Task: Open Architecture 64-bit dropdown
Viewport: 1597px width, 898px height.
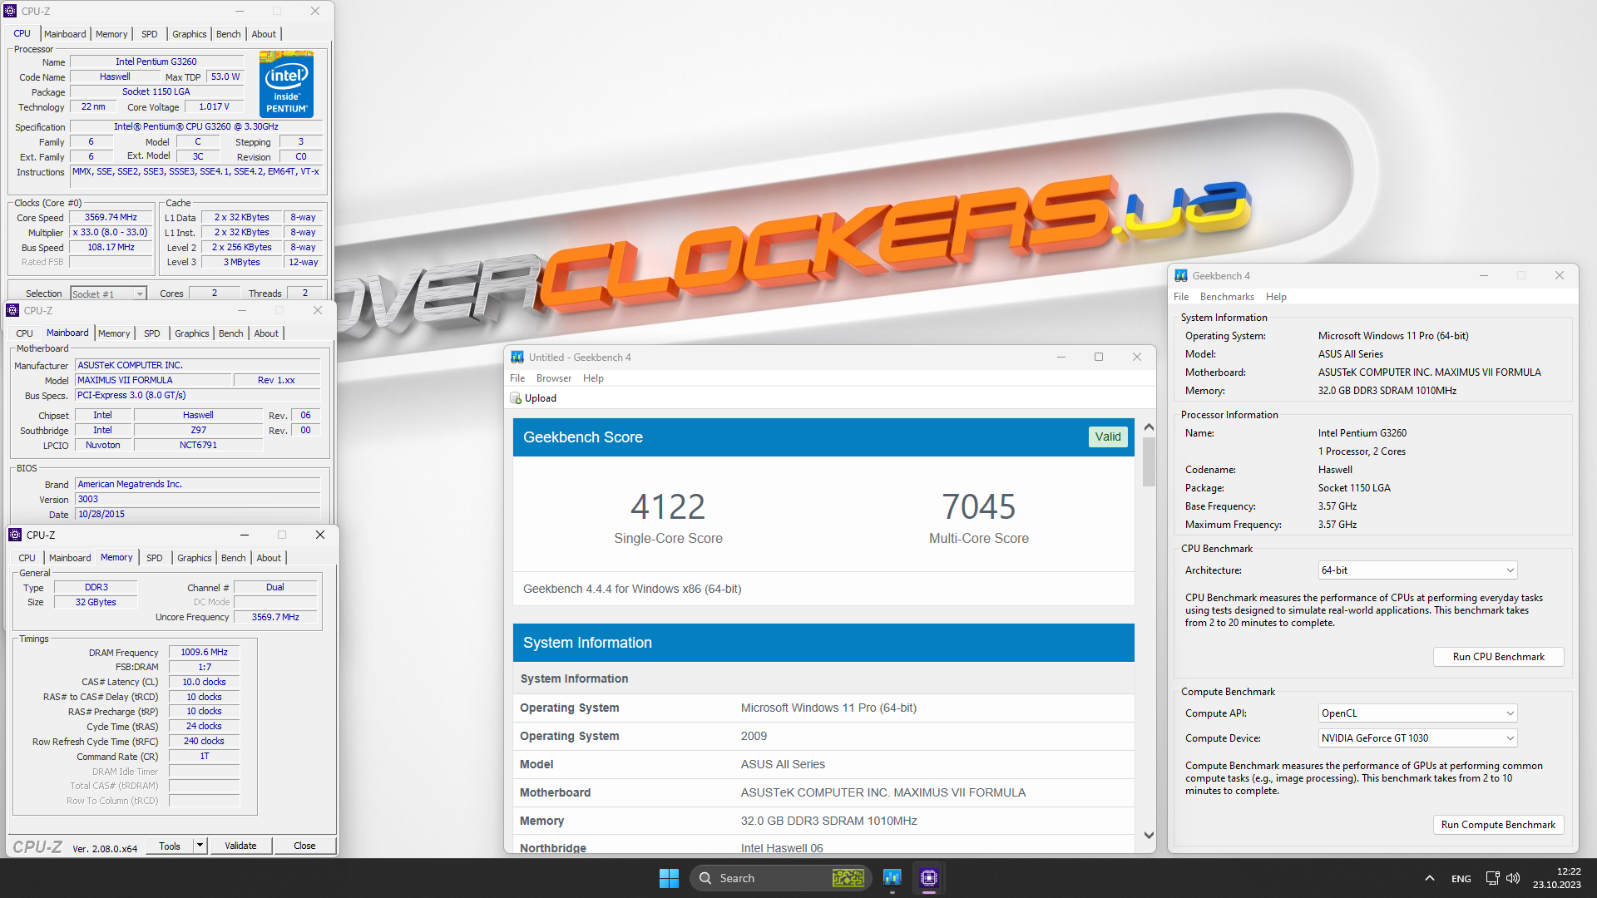Action: pyautogui.click(x=1418, y=570)
